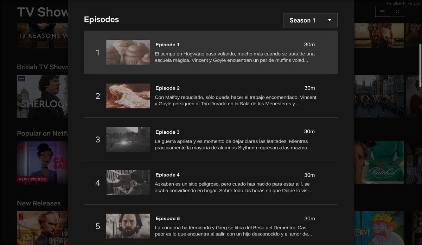Image resolution: width=422 pixels, height=245 pixels.
Task: Click the Episode 5 30m duration
Action: coord(309,218)
